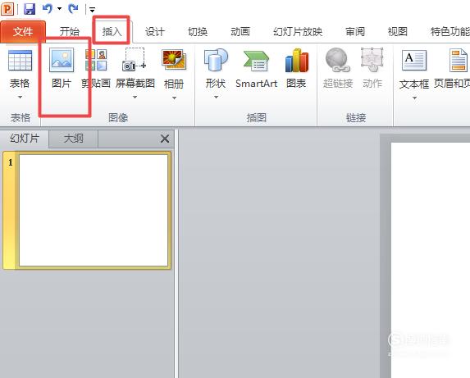Click the 相册 photo album icon
470x378 pixels.
(x=174, y=60)
